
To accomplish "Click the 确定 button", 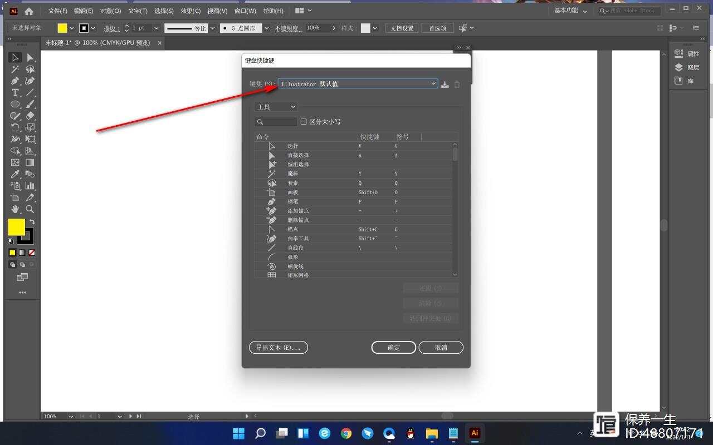I will [394, 347].
